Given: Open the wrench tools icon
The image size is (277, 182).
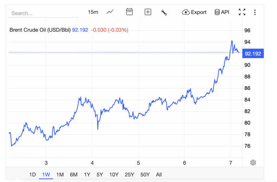Looking at the screenshot, I should [164, 12].
